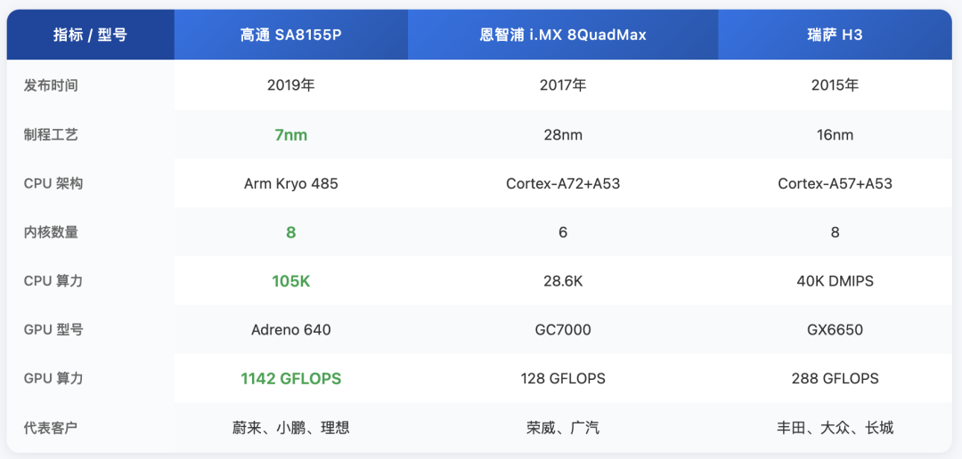Select the 16nm process cell

(835, 135)
